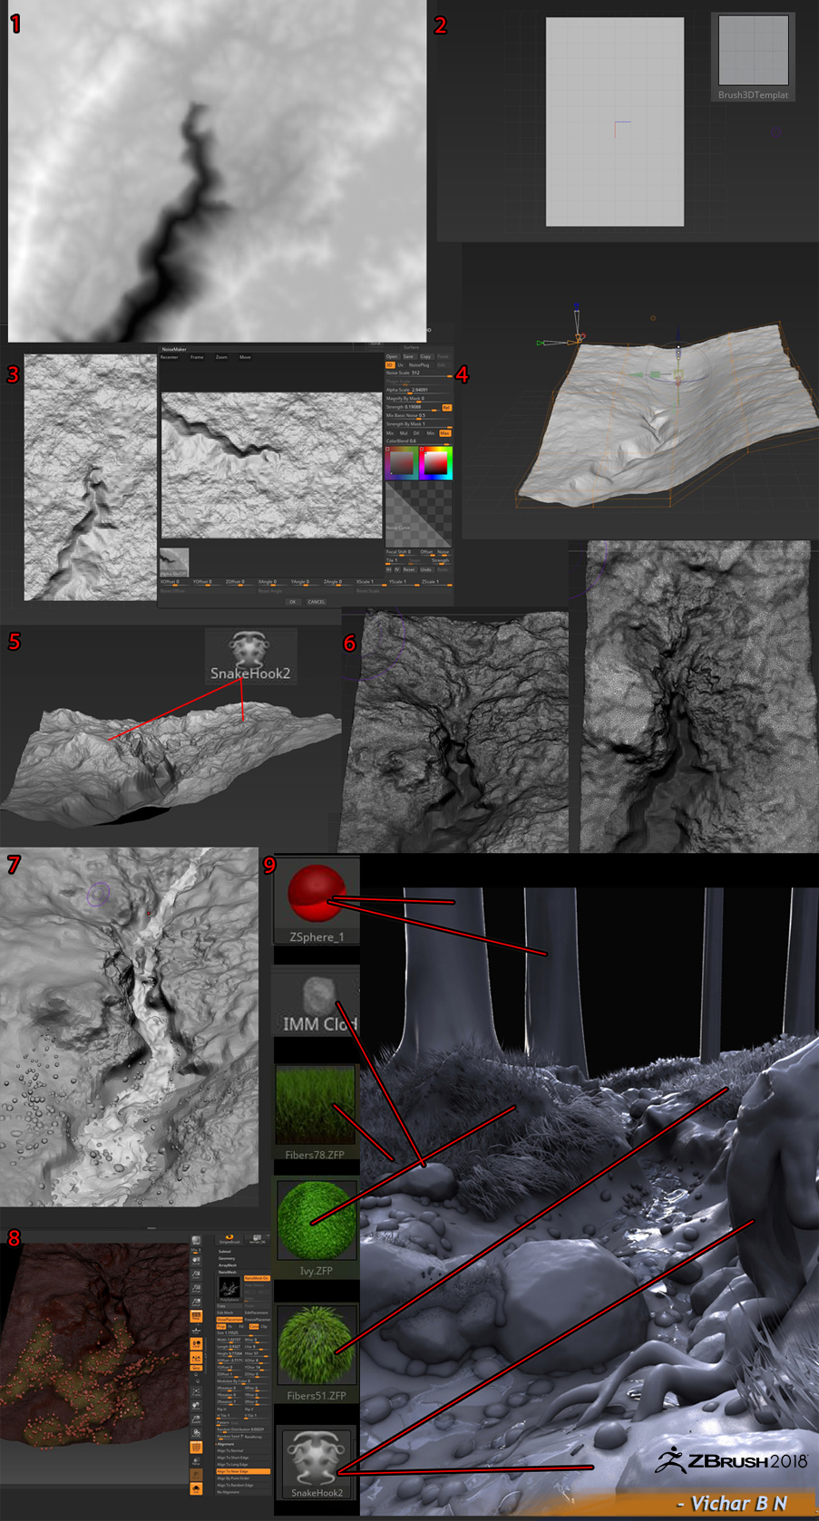Screen dimensions: 819x1521
Task: Expand the Geometry palette section
Action: click(x=227, y=1258)
